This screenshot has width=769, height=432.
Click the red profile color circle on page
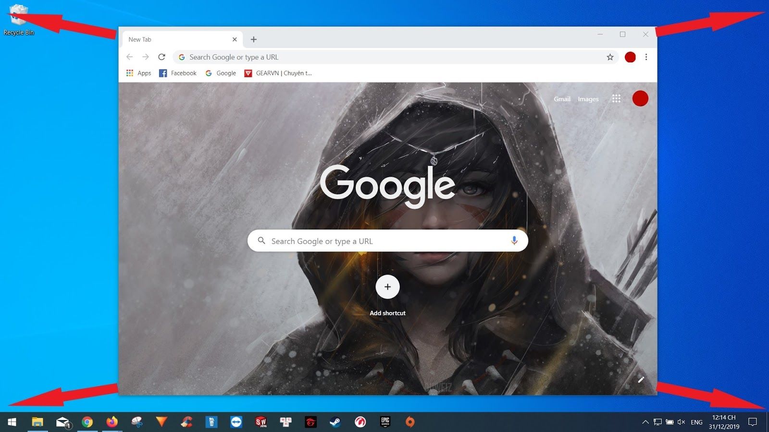click(x=640, y=98)
